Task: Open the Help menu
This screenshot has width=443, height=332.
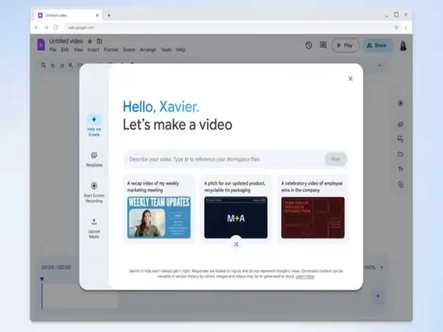Action: (180, 50)
